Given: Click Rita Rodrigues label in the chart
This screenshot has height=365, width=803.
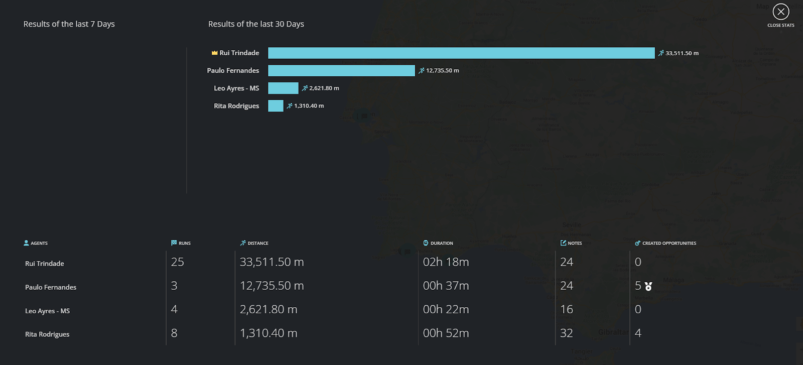Looking at the screenshot, I should tap(236, 106).
